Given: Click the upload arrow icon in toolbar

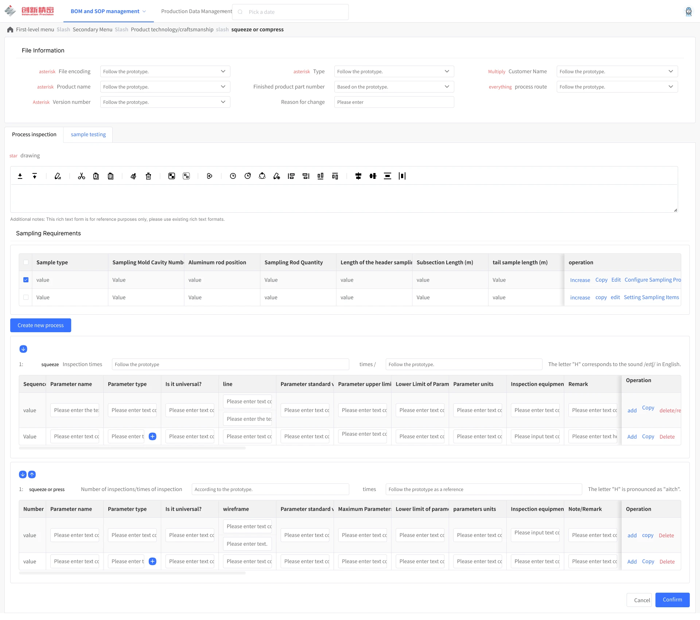Looking at the screenshot, I should tap(20, 176).
